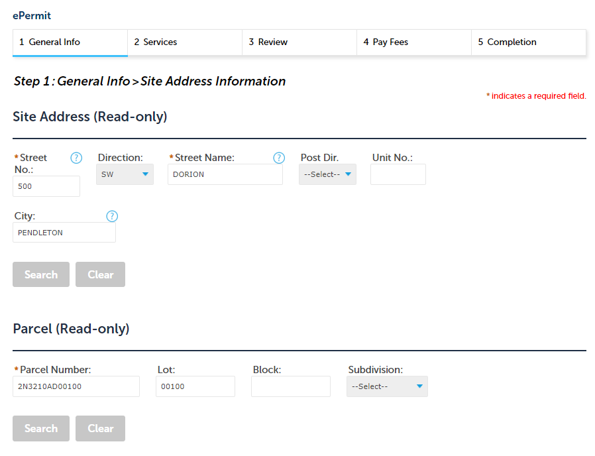Click the empty Unit No. field

pos(398,174)
